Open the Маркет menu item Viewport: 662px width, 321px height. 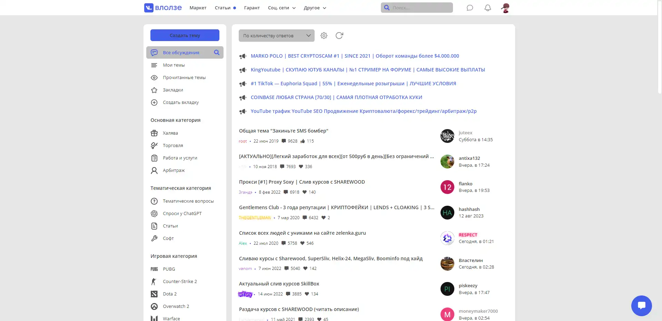coord(198,8)
